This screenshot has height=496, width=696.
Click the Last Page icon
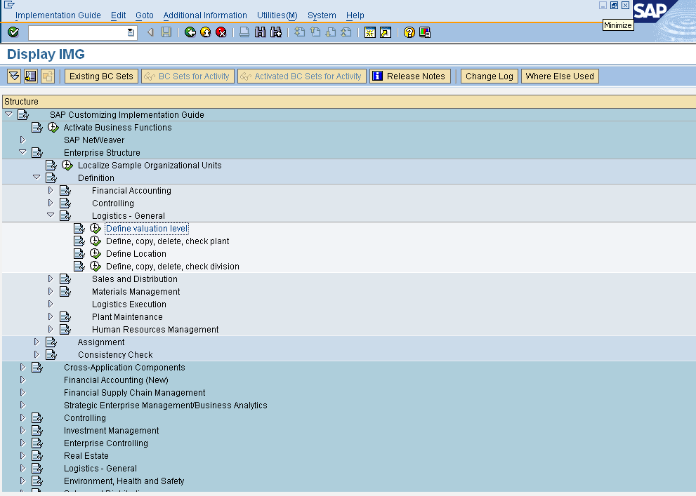point(346,32)
